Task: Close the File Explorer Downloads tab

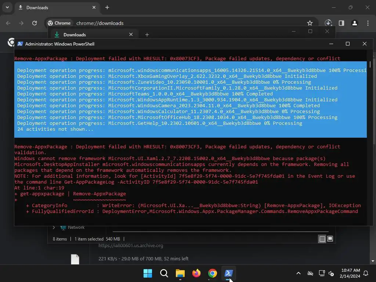Action: pyautogui.click(x=131, y=35)
